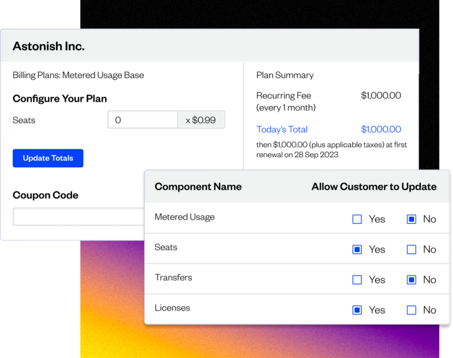Click the Seats quantity input field
Image resolution: width=453 pixels, height=358 pixels.
pos(143,120)
